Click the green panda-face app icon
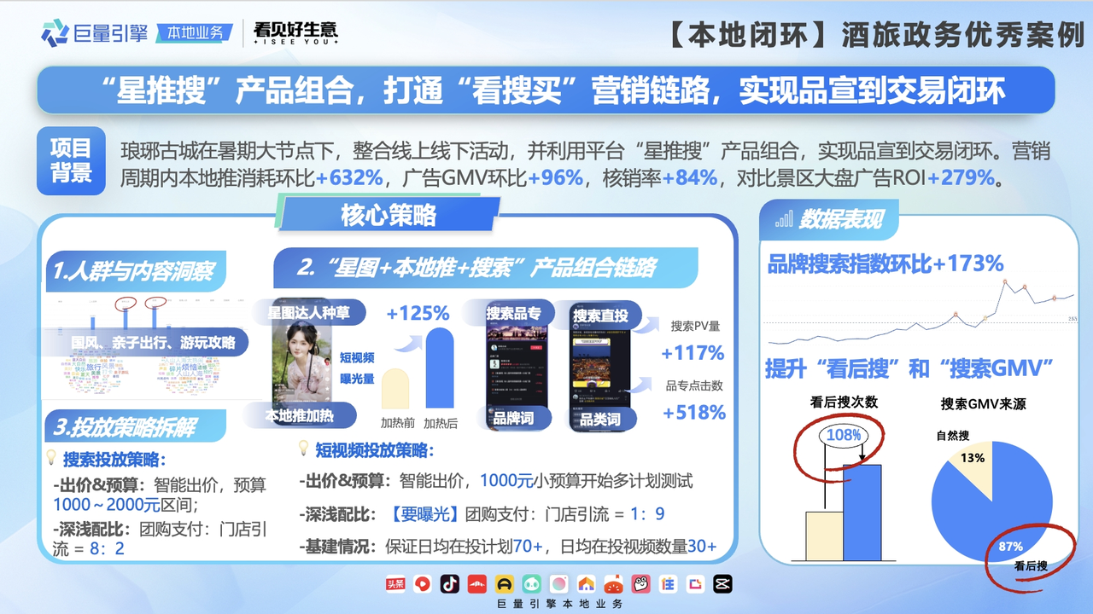The height and width of the screenshot is (614, 1093). coord(532,584)
